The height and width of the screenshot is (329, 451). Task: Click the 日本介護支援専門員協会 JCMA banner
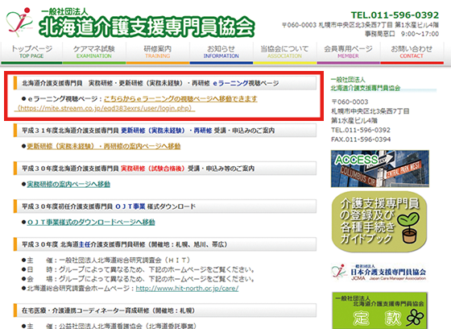pyautogui.click(x=379, y=272)
